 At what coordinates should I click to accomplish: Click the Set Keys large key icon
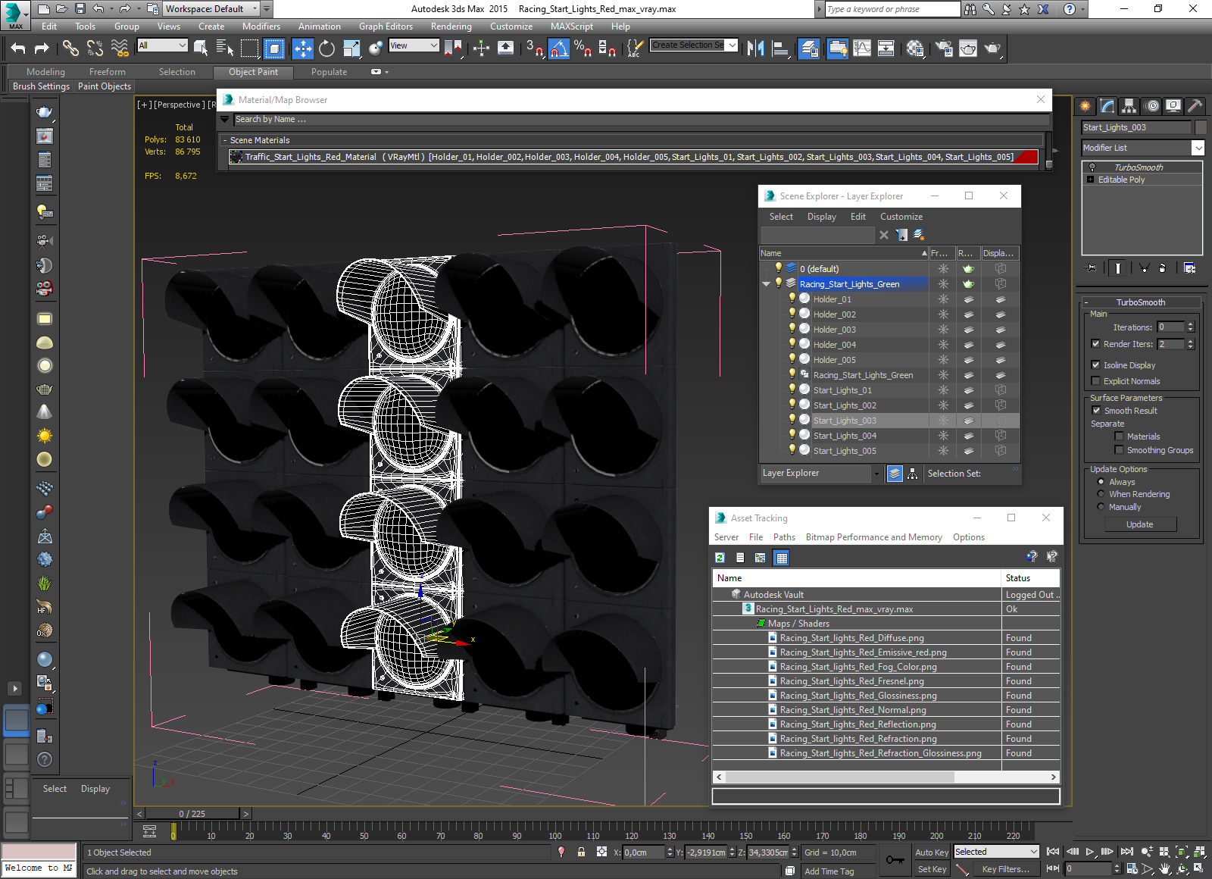(x=895, y=860)
